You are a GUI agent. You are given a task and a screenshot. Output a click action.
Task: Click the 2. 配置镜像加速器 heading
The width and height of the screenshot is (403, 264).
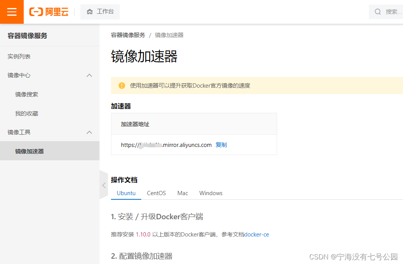142,256
